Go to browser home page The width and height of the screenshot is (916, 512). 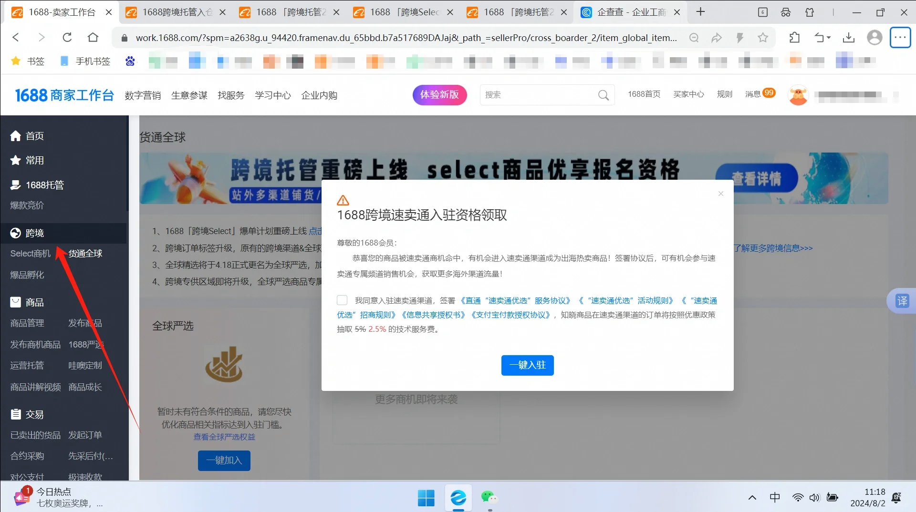93,37
